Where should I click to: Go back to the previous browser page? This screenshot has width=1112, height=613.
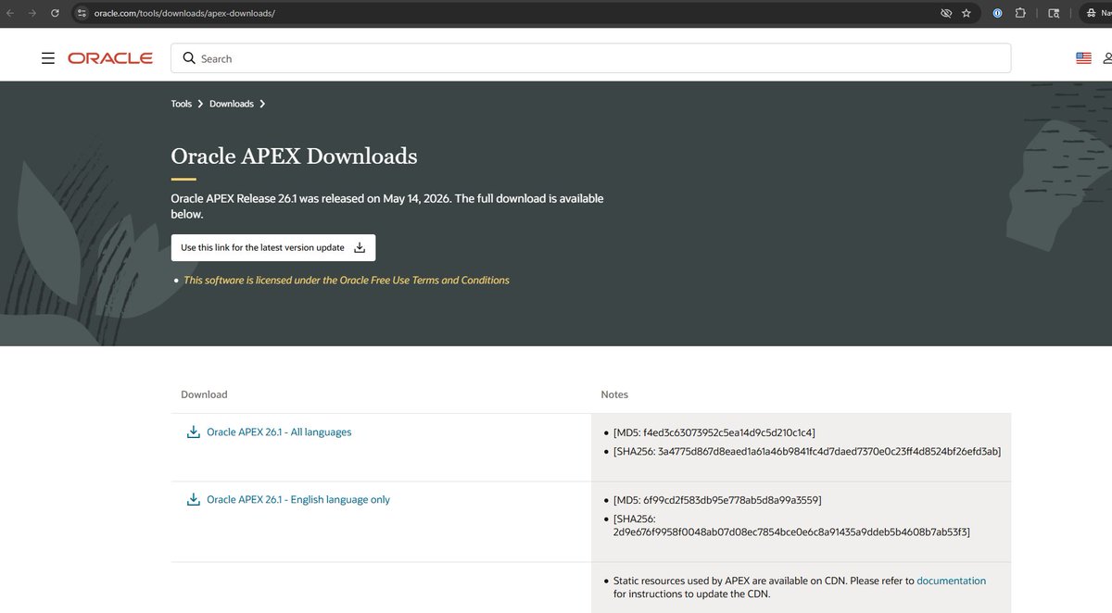[9, 13]
